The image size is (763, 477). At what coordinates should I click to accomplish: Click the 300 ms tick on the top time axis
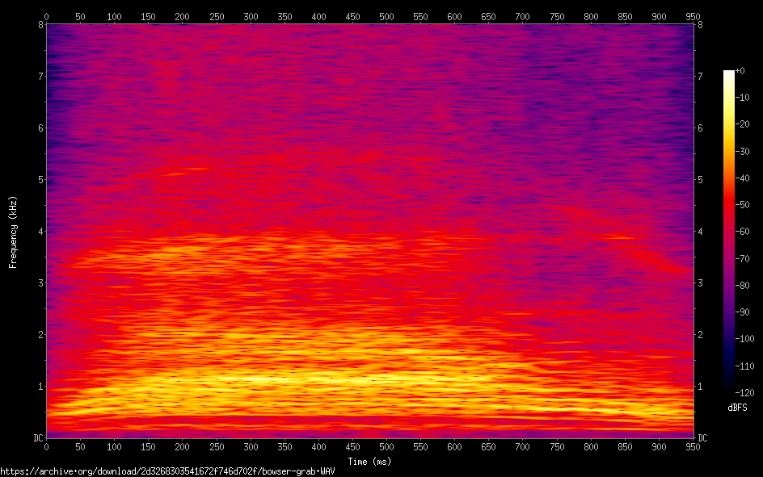(251, 15)
